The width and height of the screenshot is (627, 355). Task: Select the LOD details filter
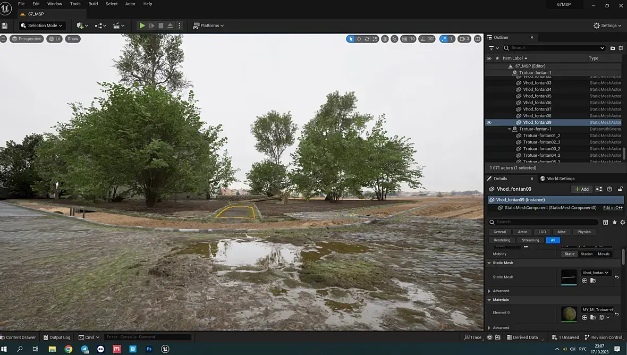542,232
